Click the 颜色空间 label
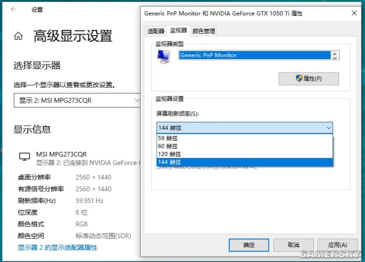The height and width of the screenshot is (262, 365). click(x=31, y=235)
